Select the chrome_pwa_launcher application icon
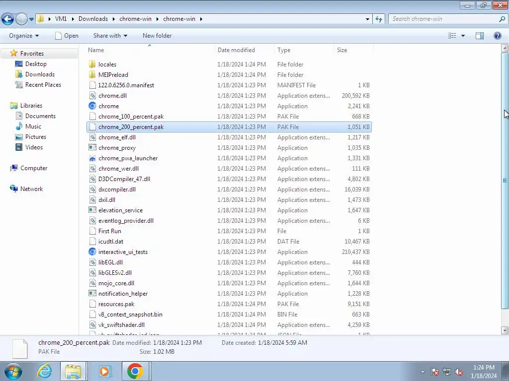This screenshot has height=381, width=509. click(92, 158)
